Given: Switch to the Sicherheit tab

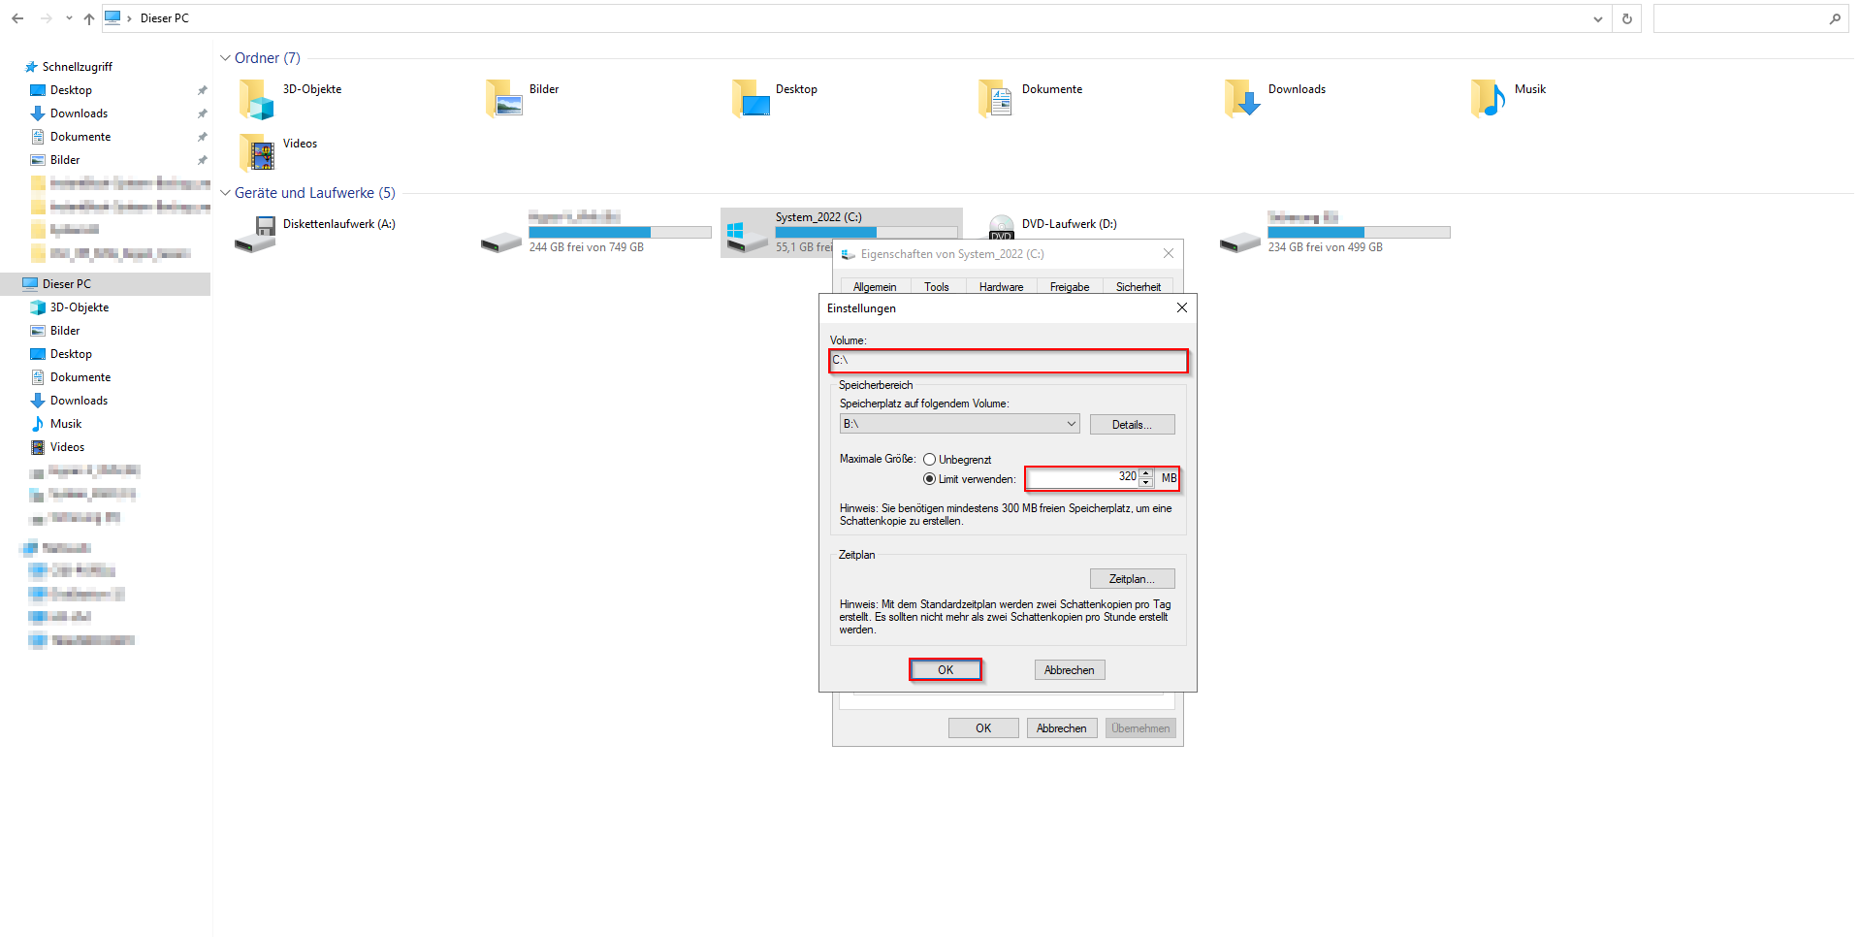Looking at the screenshot, I should pos(1138,287).
